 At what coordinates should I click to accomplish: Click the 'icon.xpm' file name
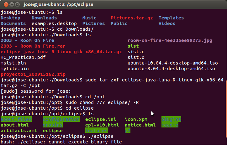pyautogui.click(x=136, y=119)
